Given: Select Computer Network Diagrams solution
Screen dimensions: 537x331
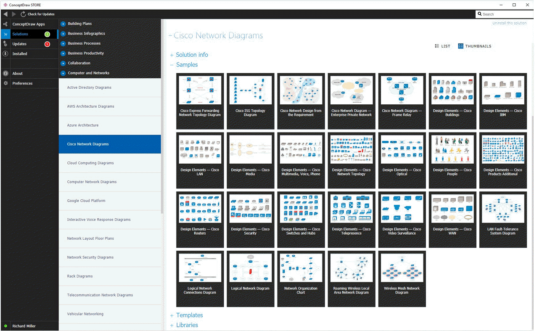Looking at the screenshot, I should 110,182.
